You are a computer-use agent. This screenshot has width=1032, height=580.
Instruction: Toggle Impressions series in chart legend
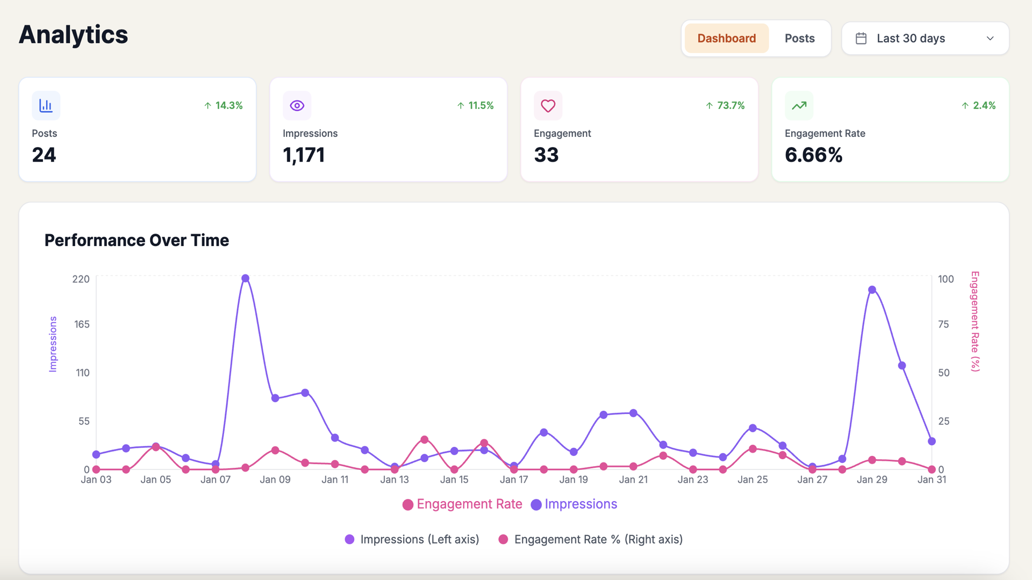[574, 504]
